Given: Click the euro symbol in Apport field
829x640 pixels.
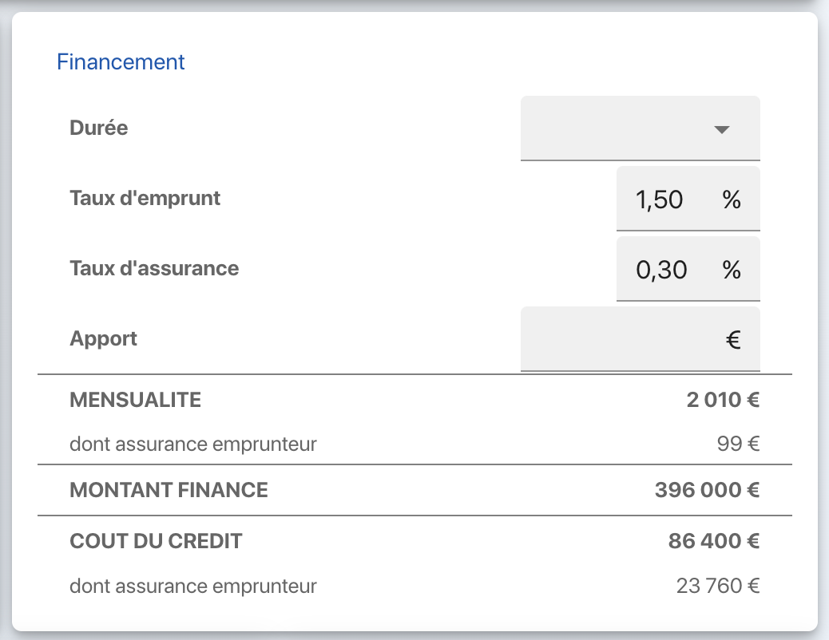Looking at the screenshot, I should (x=733, y=340).
